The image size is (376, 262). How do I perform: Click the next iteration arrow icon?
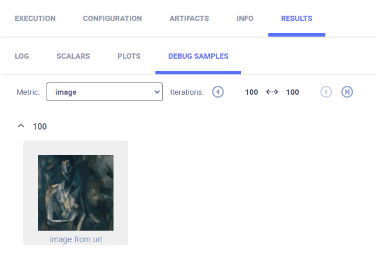click(326, 92)
